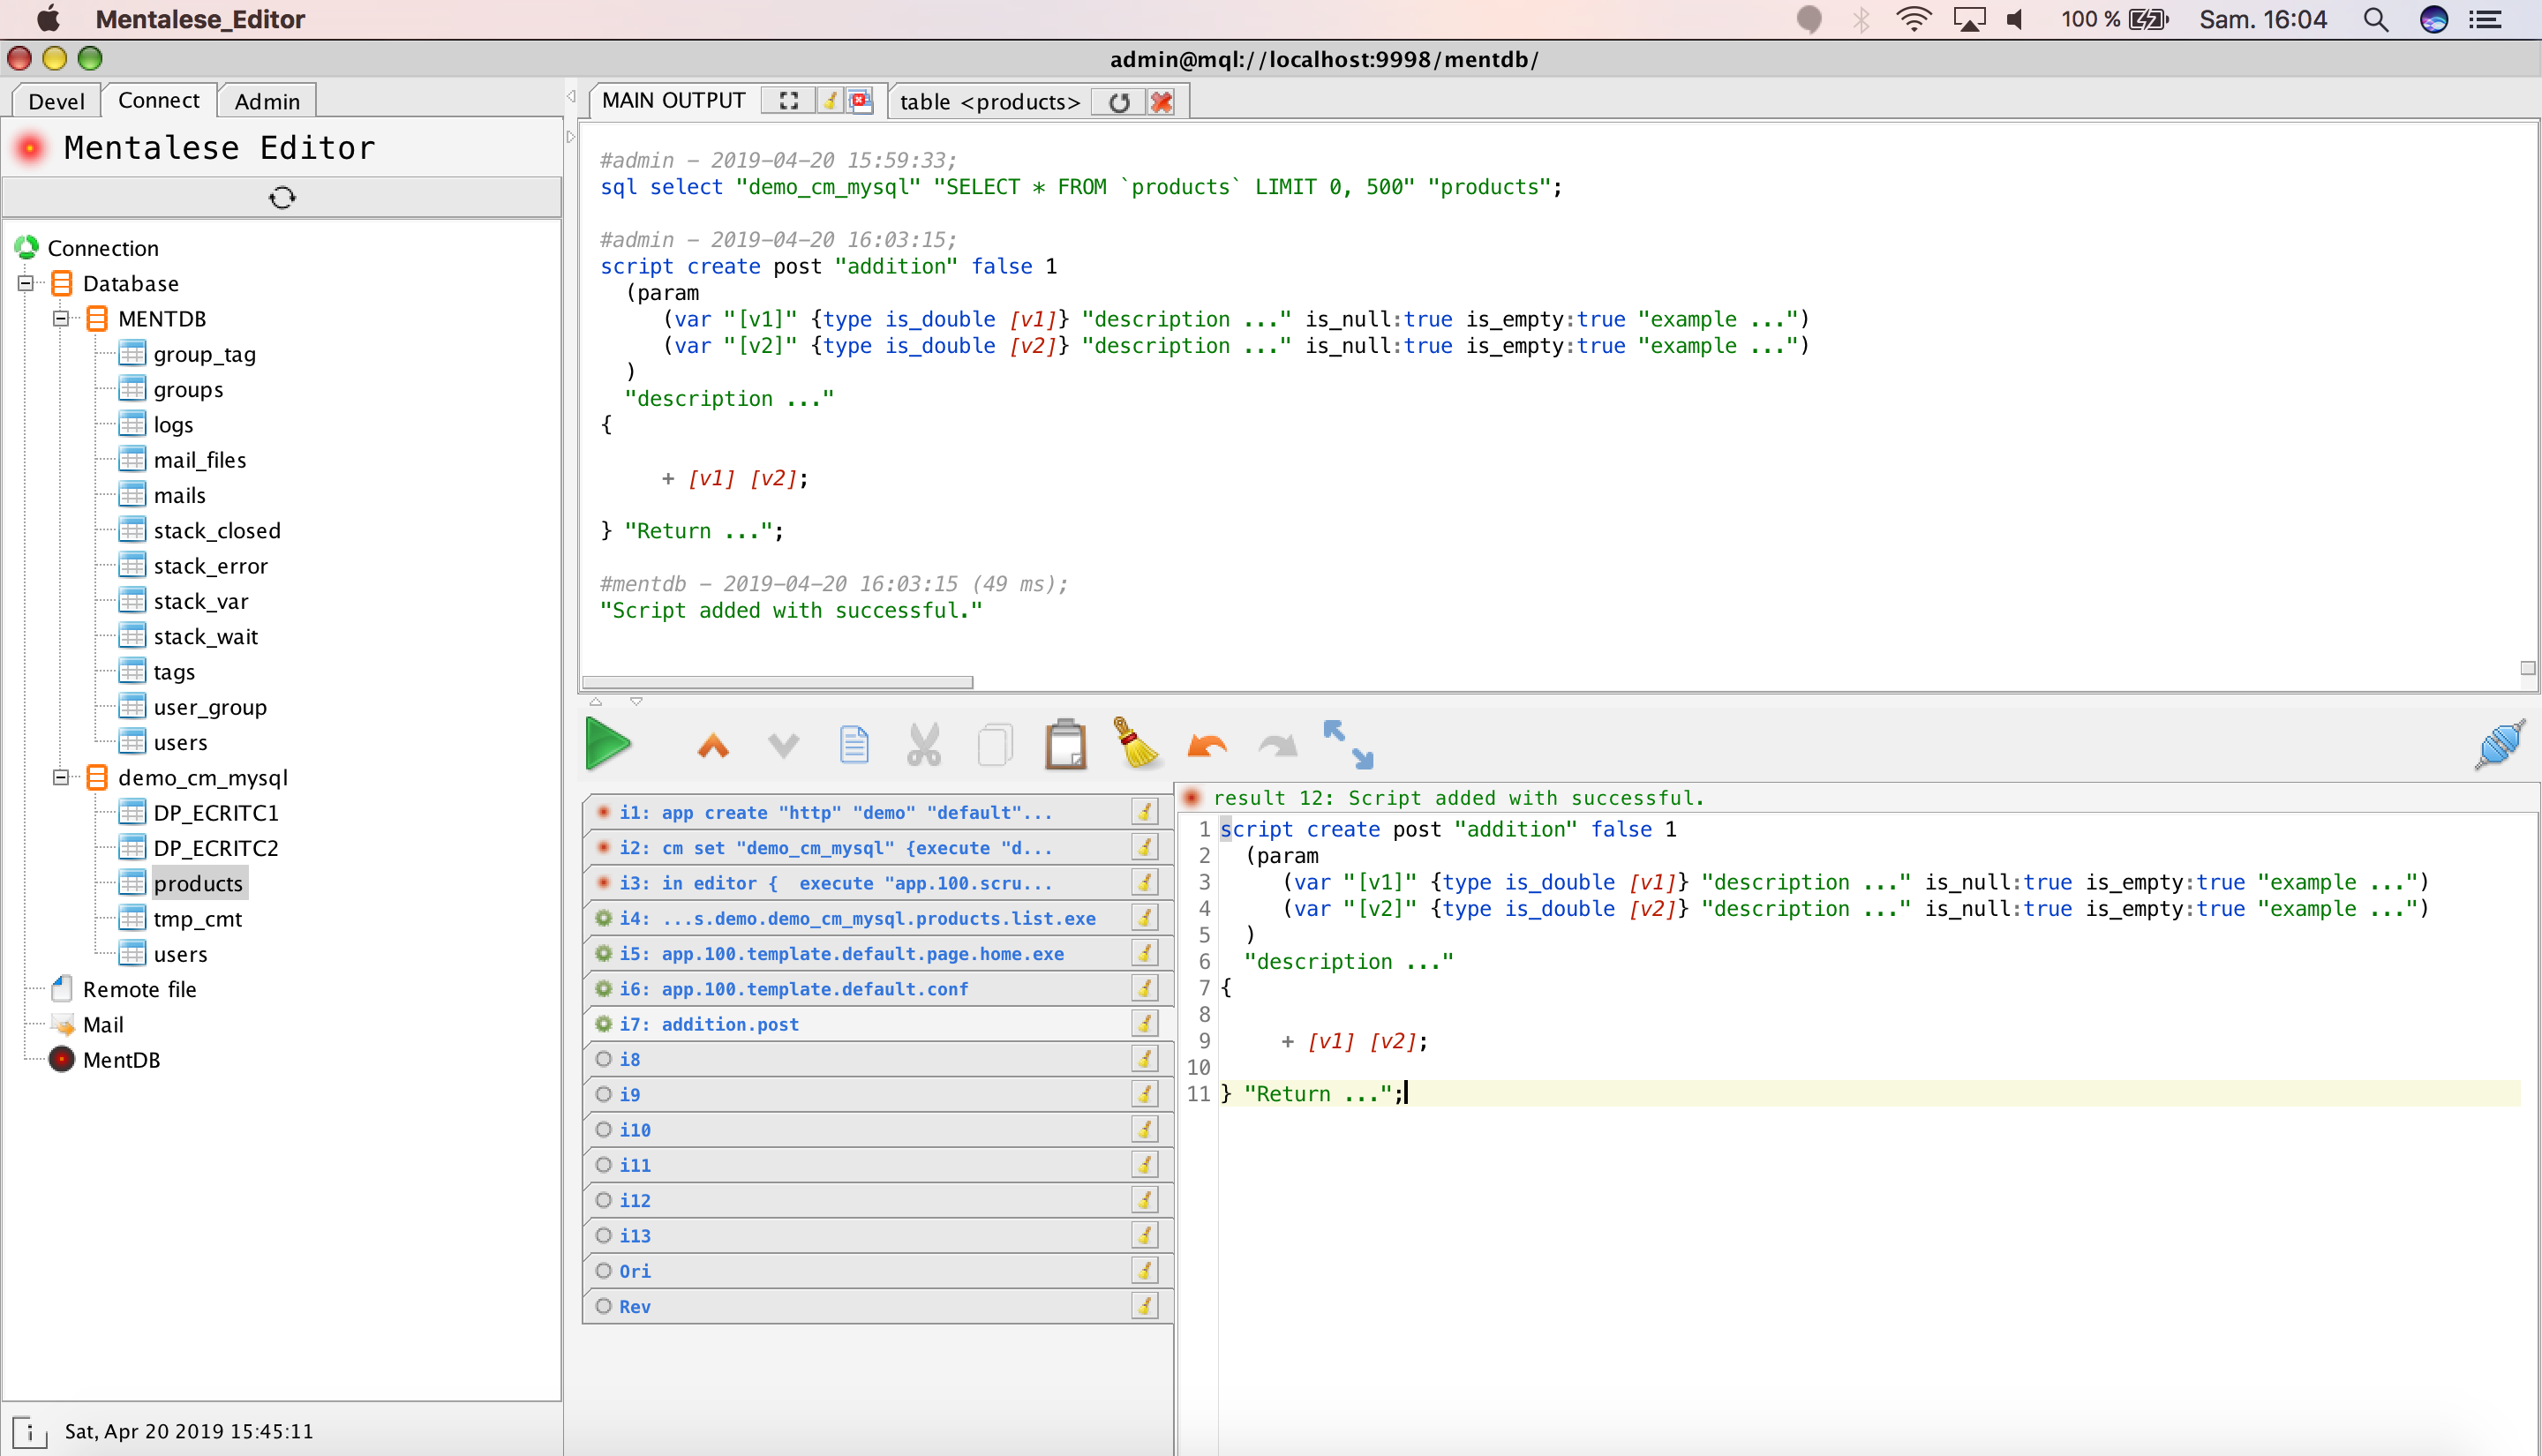This screenshot has width=2542, height=1456.
Task: Open the Admin tab
Action: tap(266, 101)
